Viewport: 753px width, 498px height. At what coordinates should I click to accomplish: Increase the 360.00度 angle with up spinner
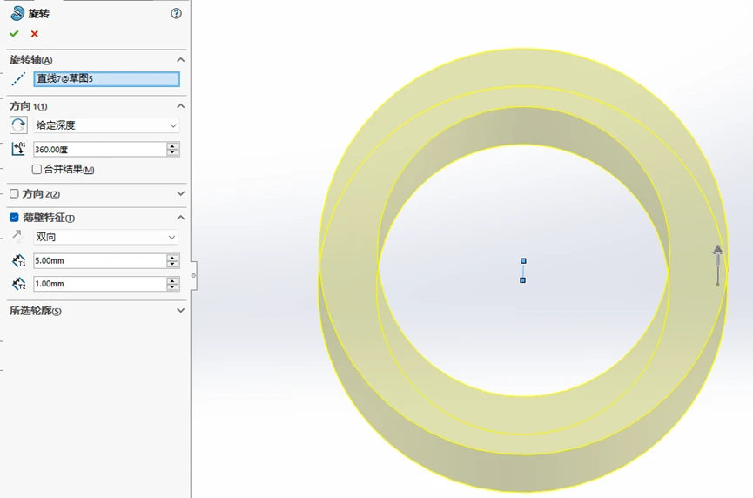click(x=172, y=146)
